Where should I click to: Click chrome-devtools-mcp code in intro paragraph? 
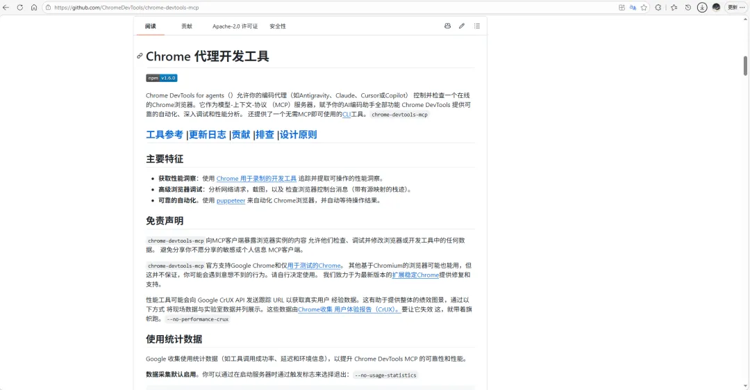pyautogui.click(x=399, y=115)
